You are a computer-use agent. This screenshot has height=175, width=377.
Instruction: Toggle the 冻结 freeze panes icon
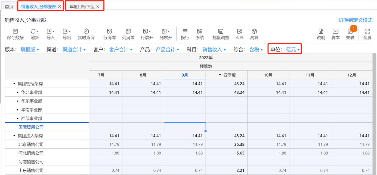pyautogui.click(x=199, y=31)
